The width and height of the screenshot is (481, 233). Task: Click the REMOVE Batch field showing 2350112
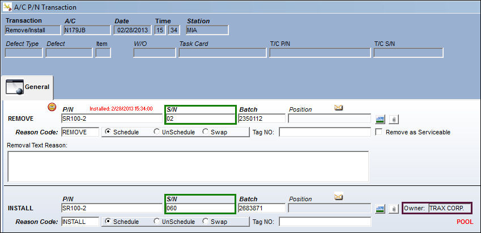pyautogui.click(x=262, y=118)
